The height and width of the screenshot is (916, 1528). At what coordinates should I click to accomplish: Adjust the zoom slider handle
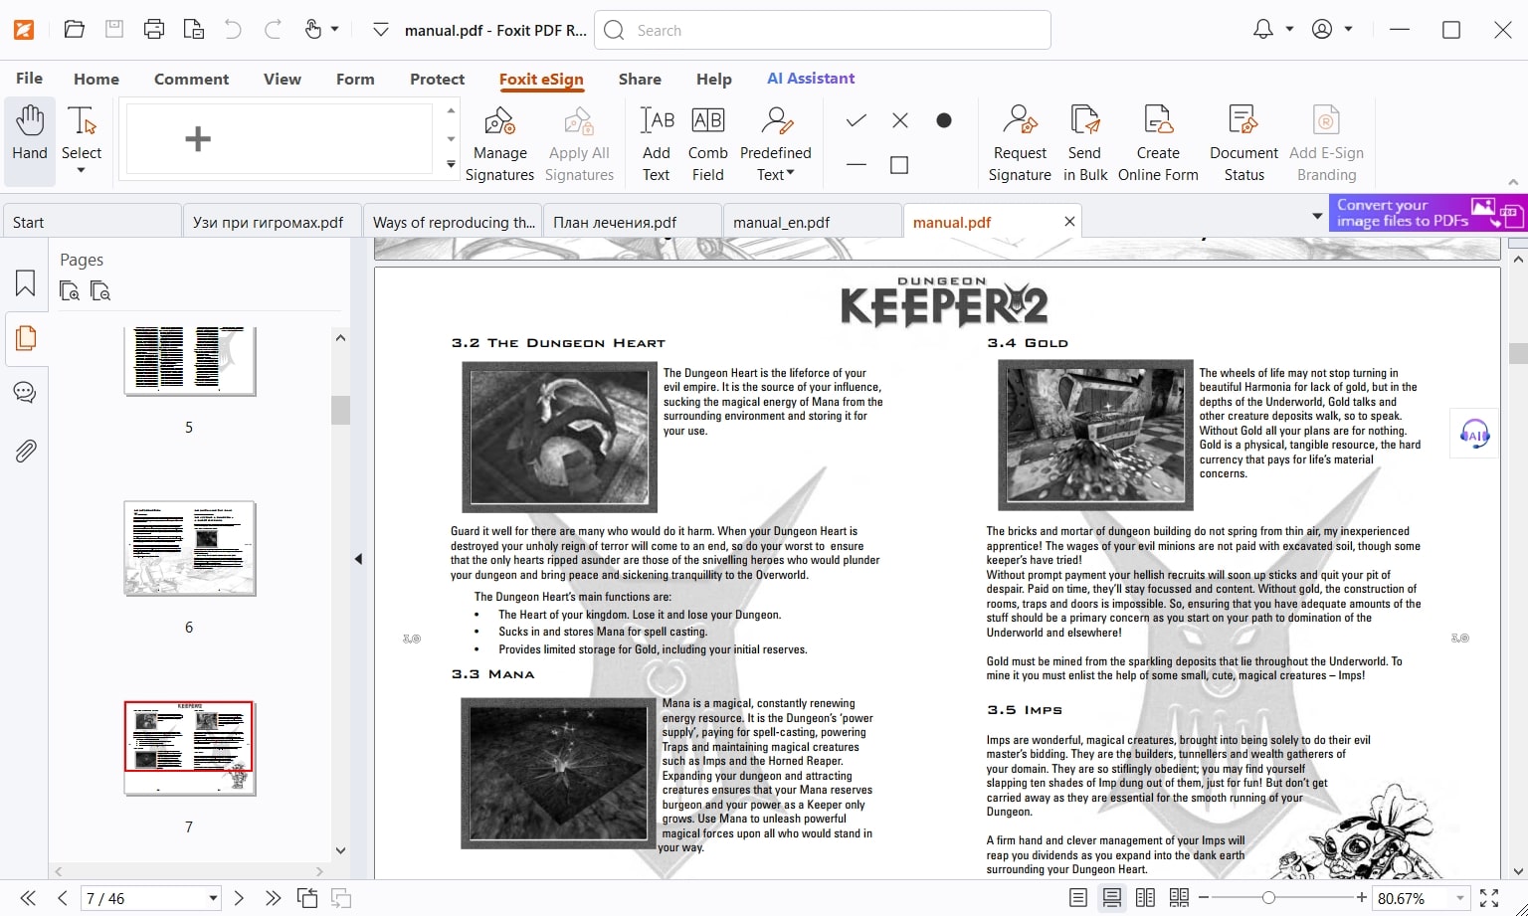point(1268,898)
